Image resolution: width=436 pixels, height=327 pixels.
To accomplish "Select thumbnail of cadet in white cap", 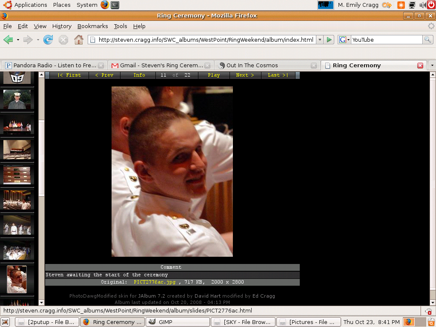I will 17,99.
